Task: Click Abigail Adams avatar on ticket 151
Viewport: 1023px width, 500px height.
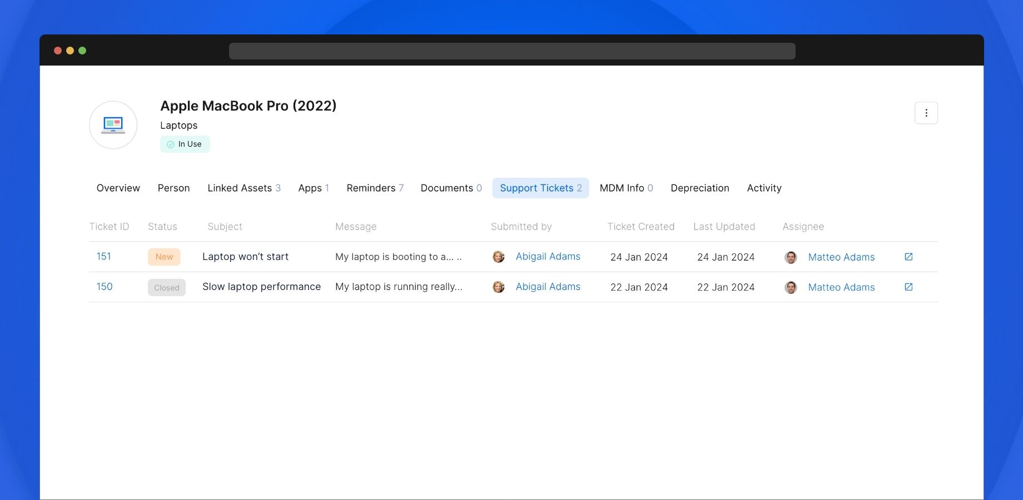Action: point(499,257)
